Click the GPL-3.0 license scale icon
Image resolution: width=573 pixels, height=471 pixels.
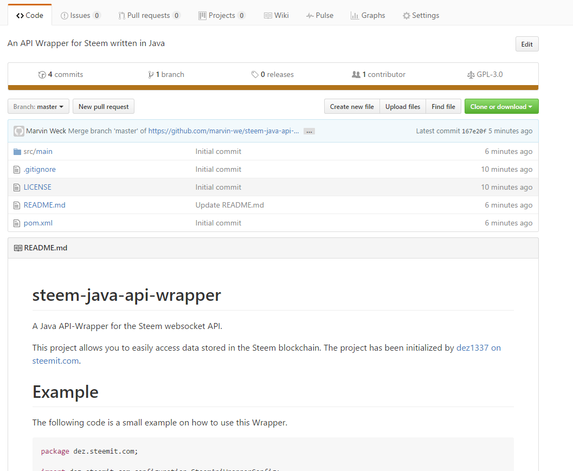(471, 75)
